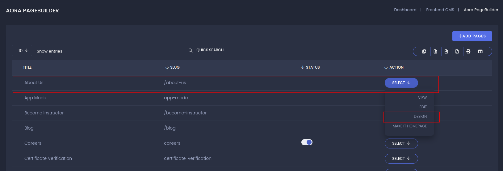
Task: Click the Add Pages button
Action: point(472,36)
